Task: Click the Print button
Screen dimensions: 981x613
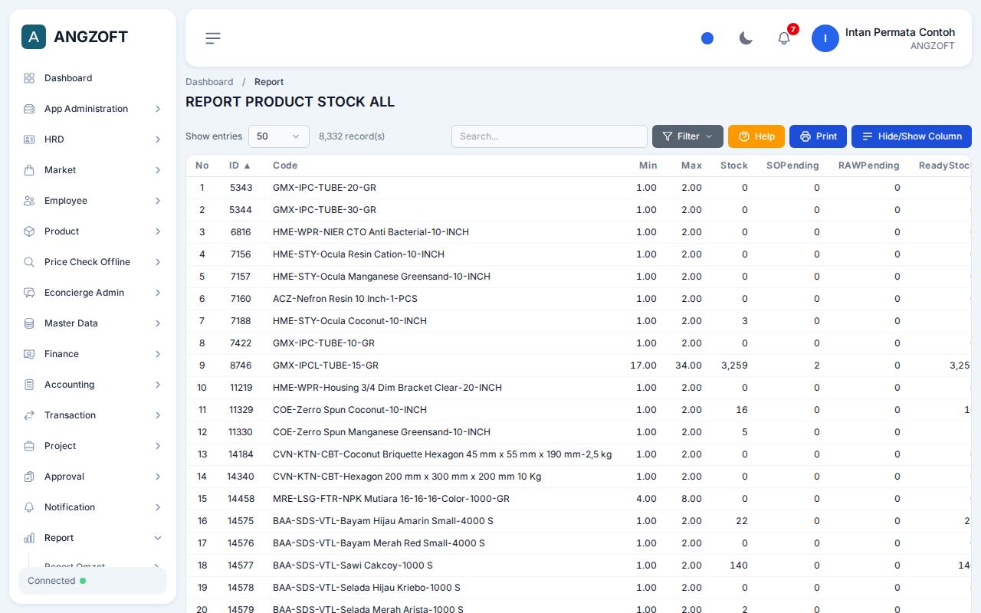Action: 818,136
